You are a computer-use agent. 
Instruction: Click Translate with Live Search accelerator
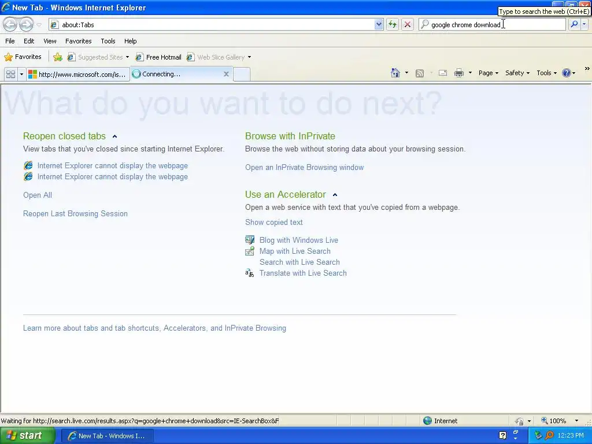pyautogui.click(x=303, y=273)
